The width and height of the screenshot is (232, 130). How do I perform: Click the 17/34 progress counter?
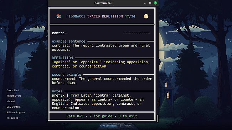point(130,16)
